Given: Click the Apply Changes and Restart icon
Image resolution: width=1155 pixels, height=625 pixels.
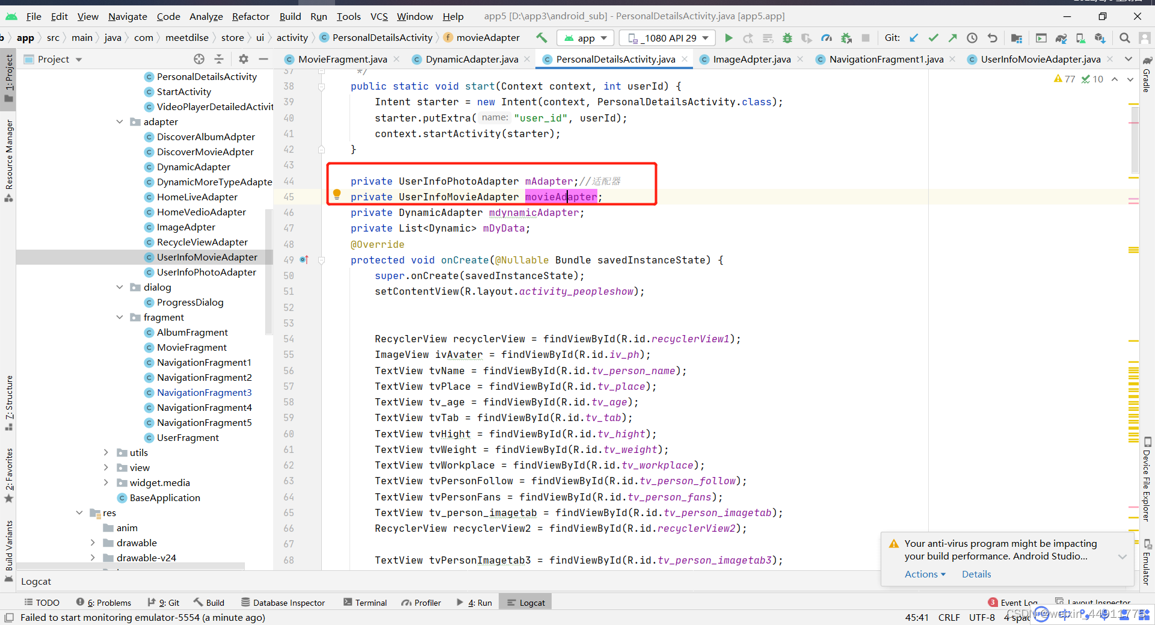Looking at the screenshot, I should pyautogui.click(x=748, y=38).
